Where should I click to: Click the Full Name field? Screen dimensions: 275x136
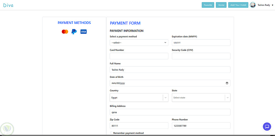coord(170,70)
